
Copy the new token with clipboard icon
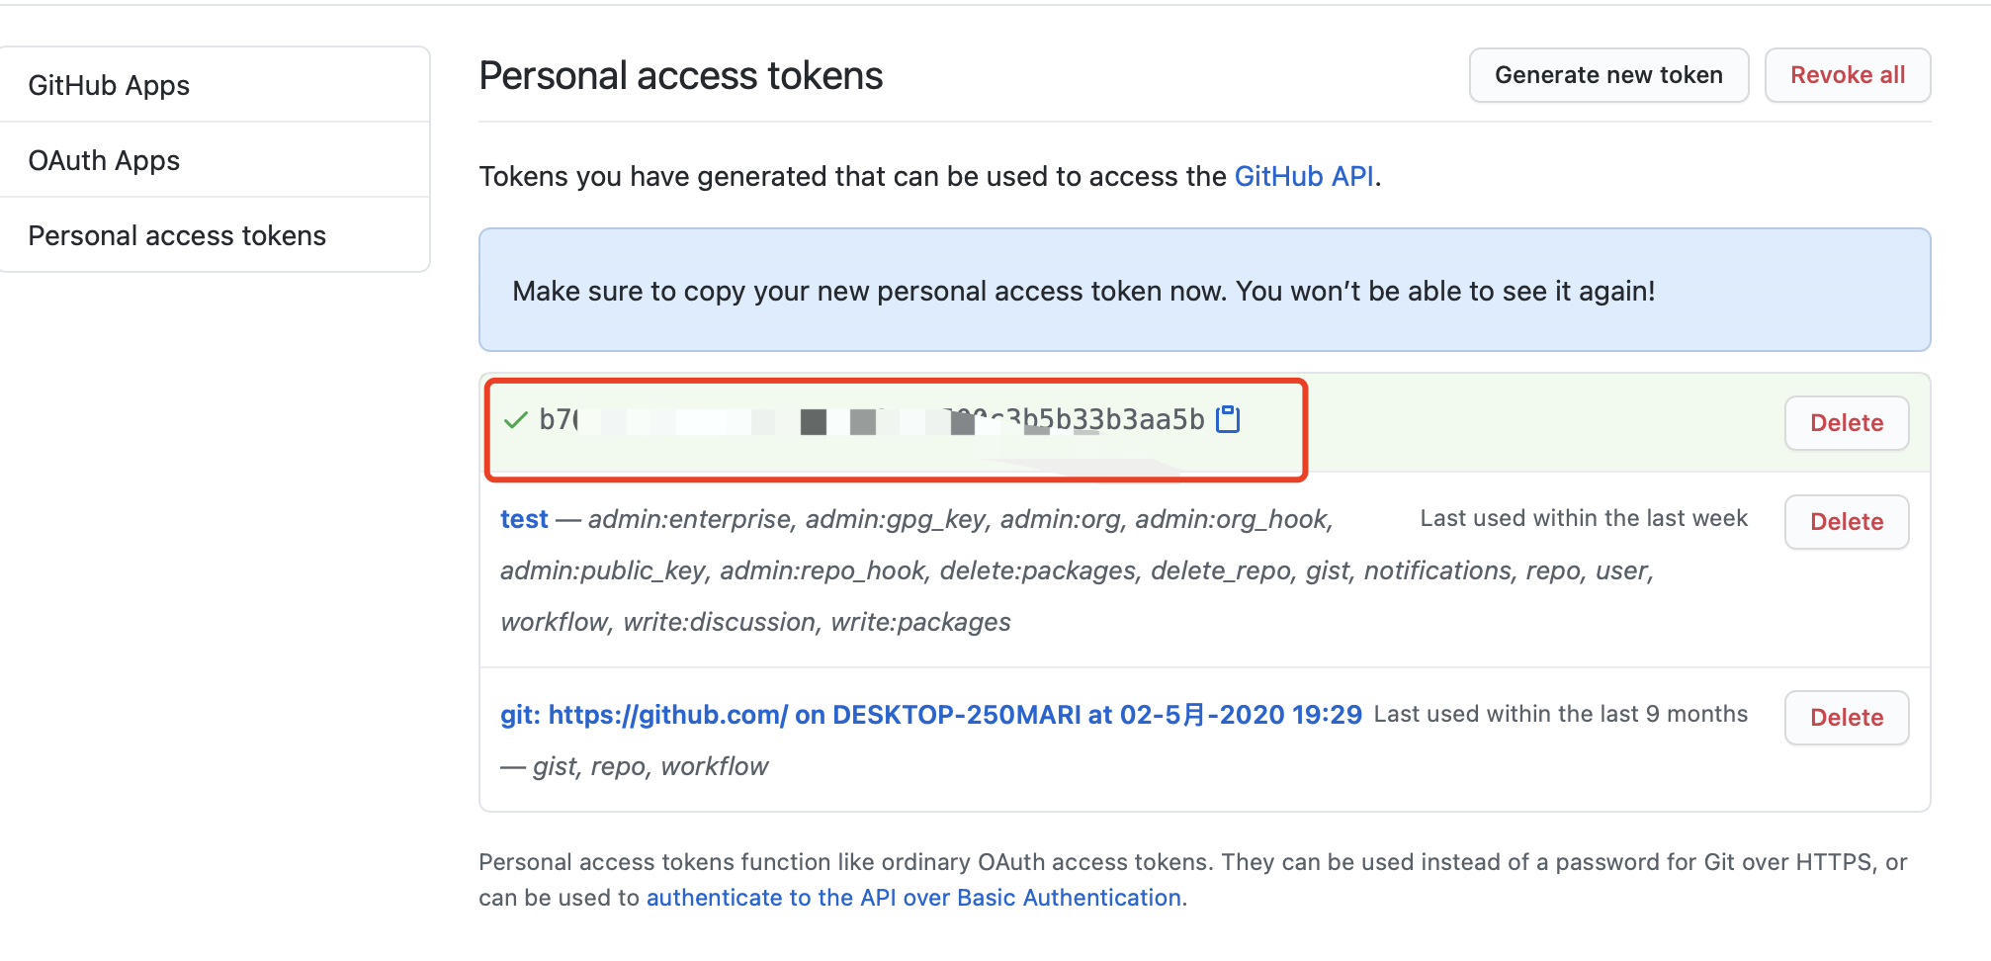(1228, 419)
